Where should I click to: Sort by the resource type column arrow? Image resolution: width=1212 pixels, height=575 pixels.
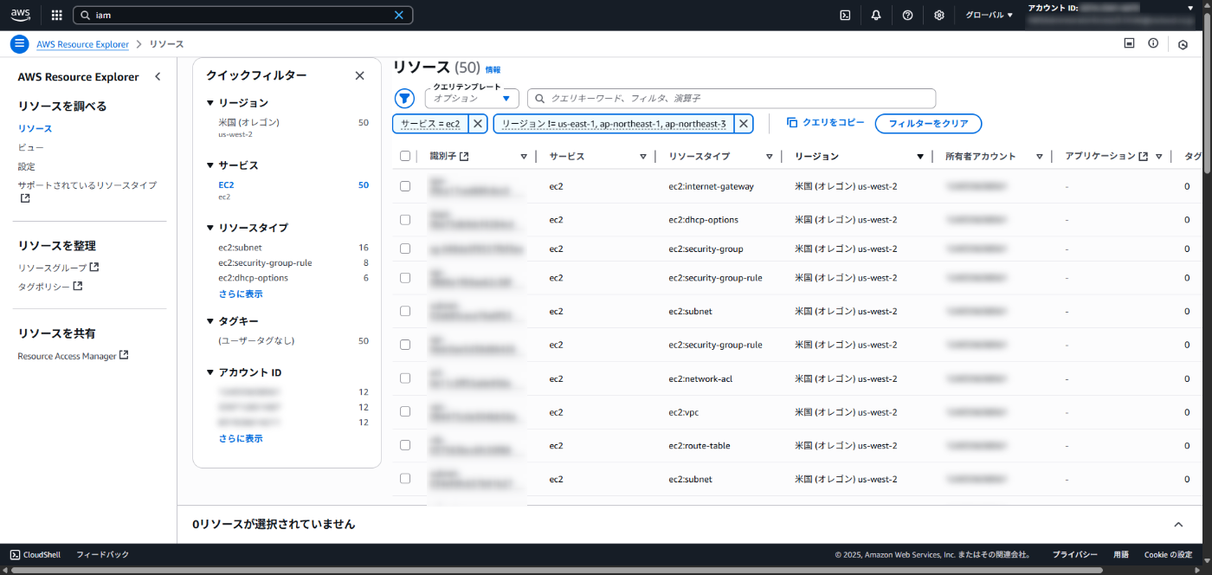pyautogui.click(x=770, y=157)
